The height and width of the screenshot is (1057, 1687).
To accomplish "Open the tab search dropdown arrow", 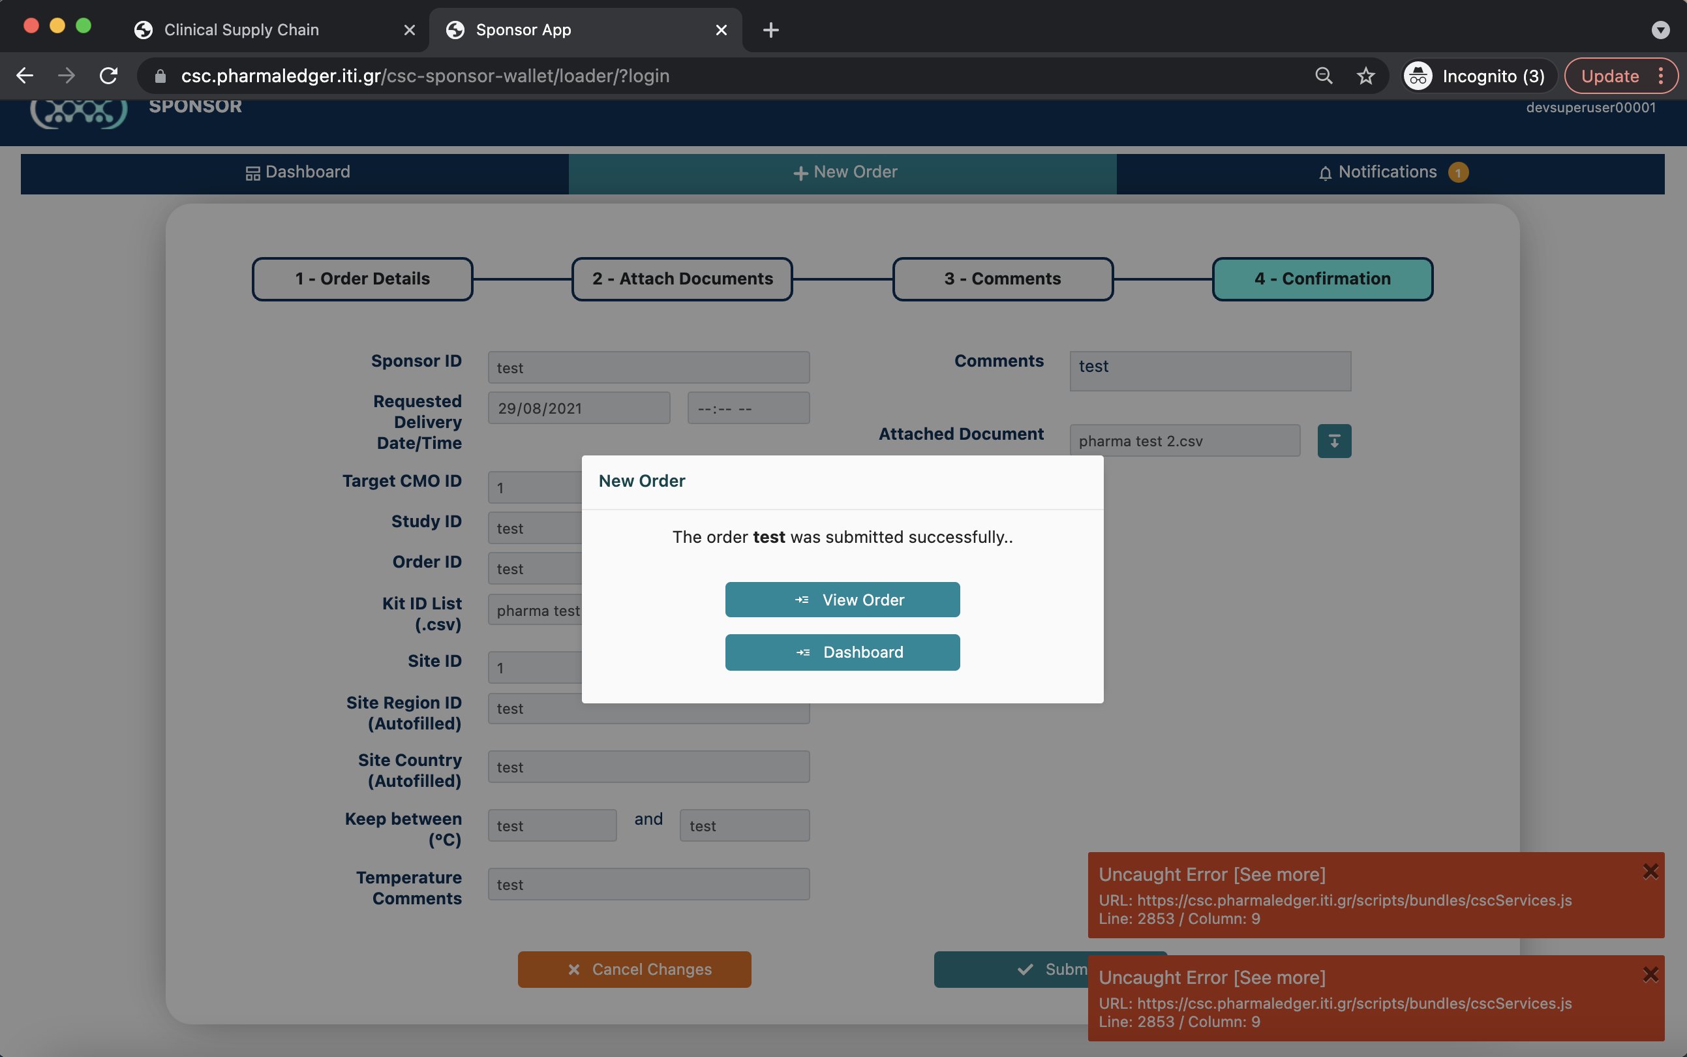I will coord(1660,30).
